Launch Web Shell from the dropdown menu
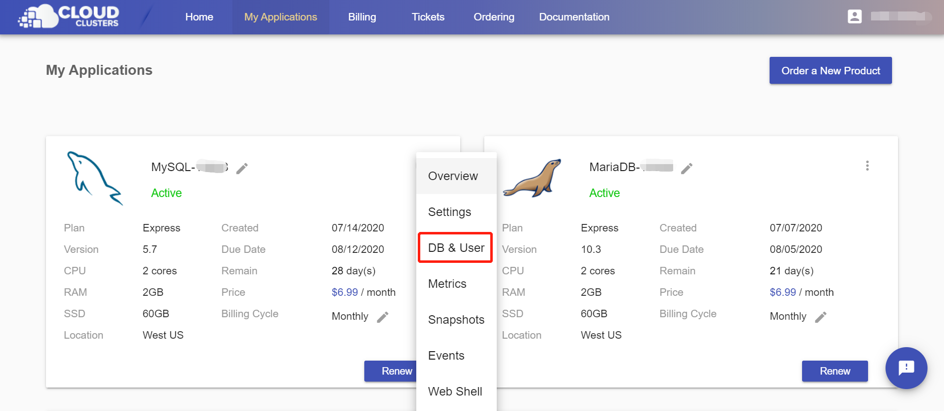Screen dimensions: 944x411 click(456, 392)
